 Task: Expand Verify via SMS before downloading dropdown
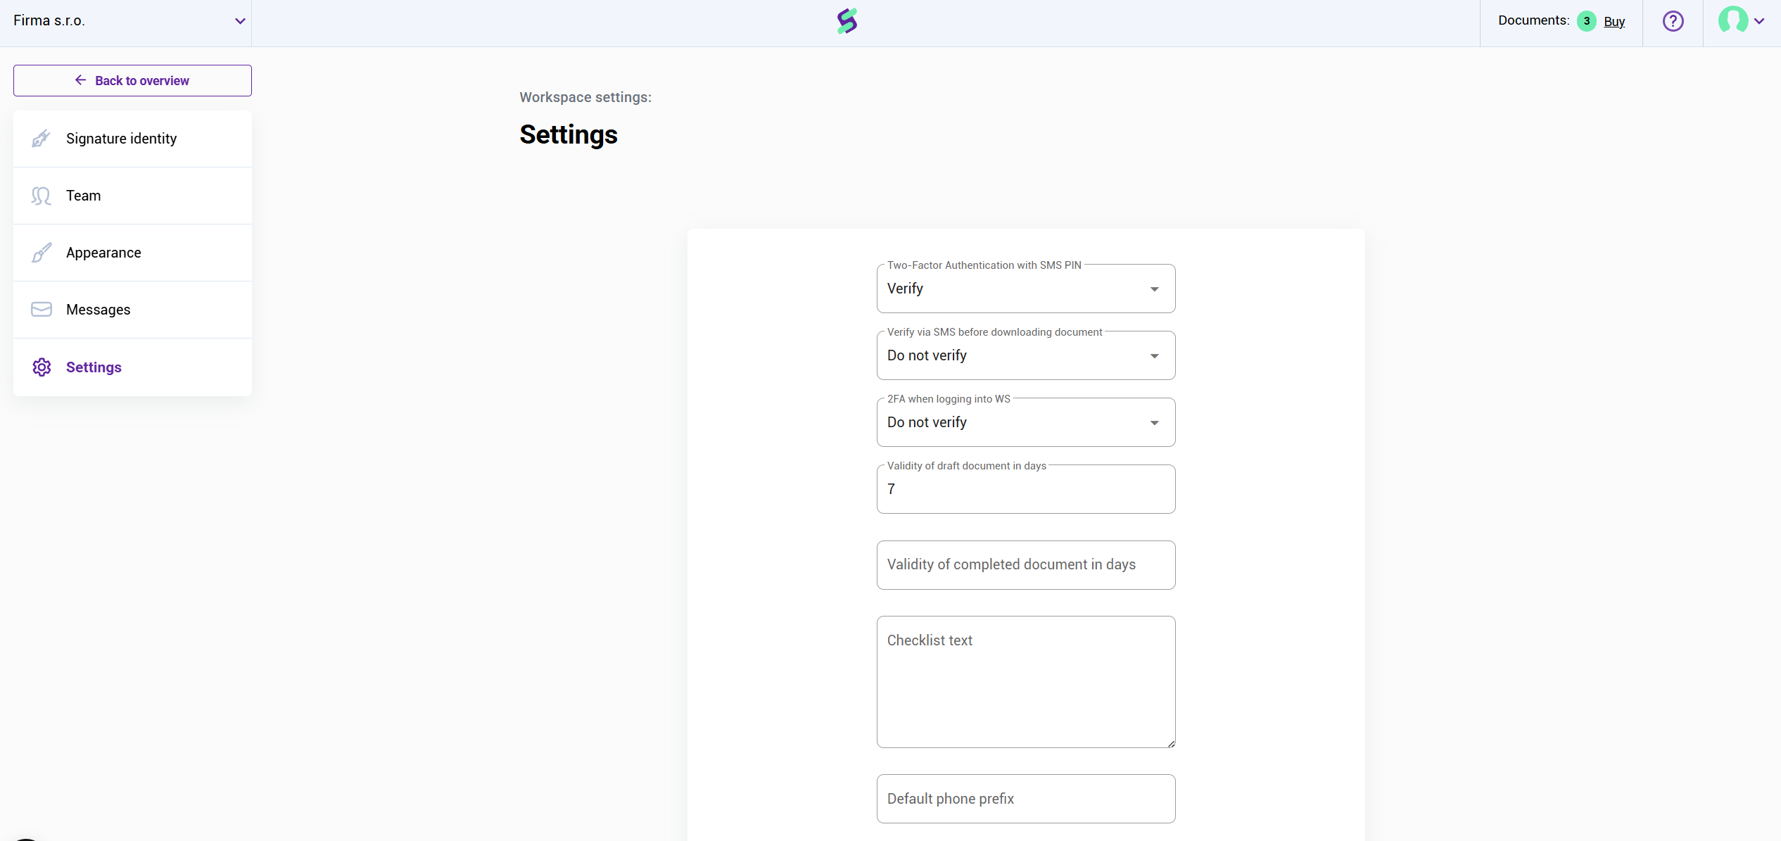[x=1025, y=356]
